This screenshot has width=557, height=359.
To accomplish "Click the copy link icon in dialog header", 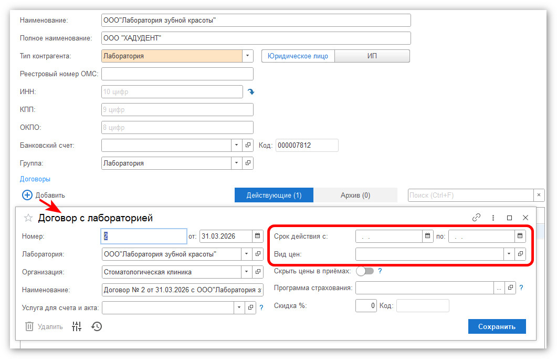I will tap(477, 217).
